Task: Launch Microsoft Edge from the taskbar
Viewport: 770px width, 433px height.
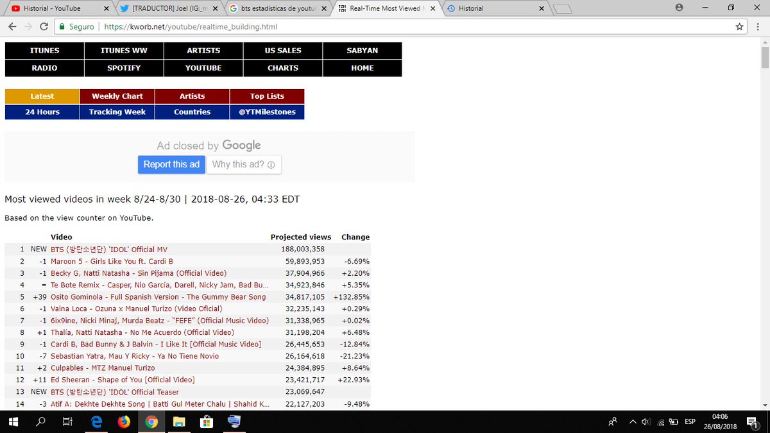Action: [96, 421]
